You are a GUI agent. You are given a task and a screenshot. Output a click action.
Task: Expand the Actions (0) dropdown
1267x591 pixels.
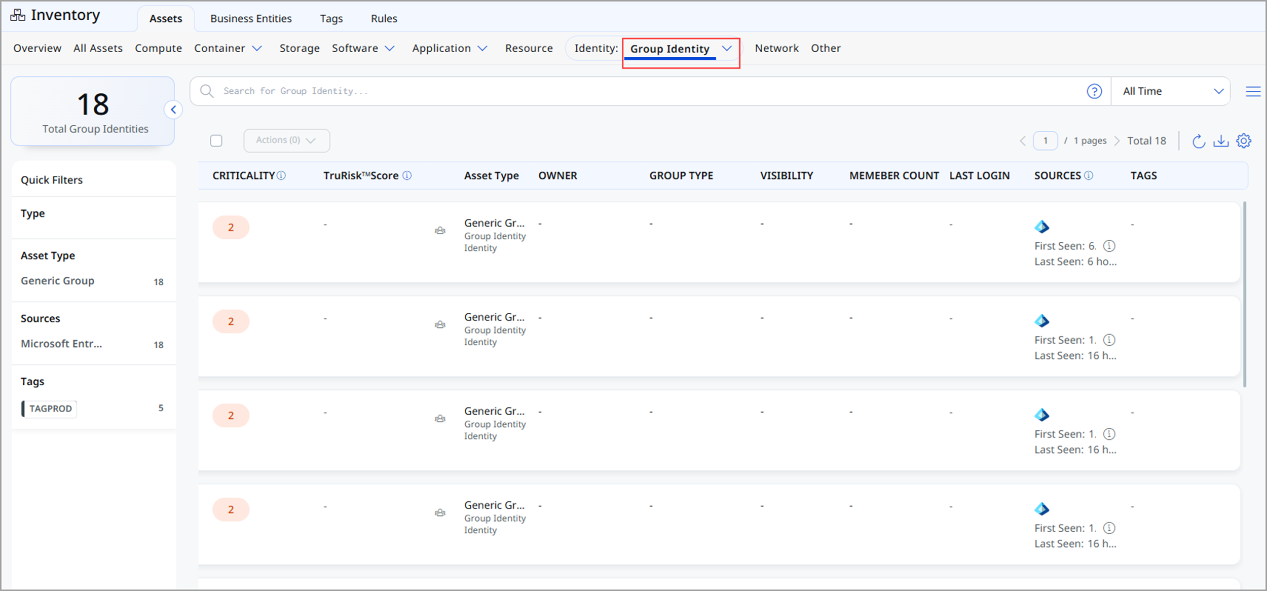coord(286,140)
